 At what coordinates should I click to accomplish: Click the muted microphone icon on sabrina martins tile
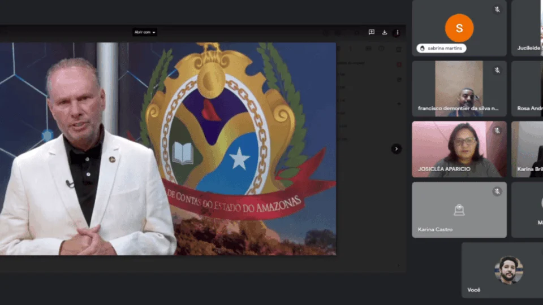click(497, 10)
